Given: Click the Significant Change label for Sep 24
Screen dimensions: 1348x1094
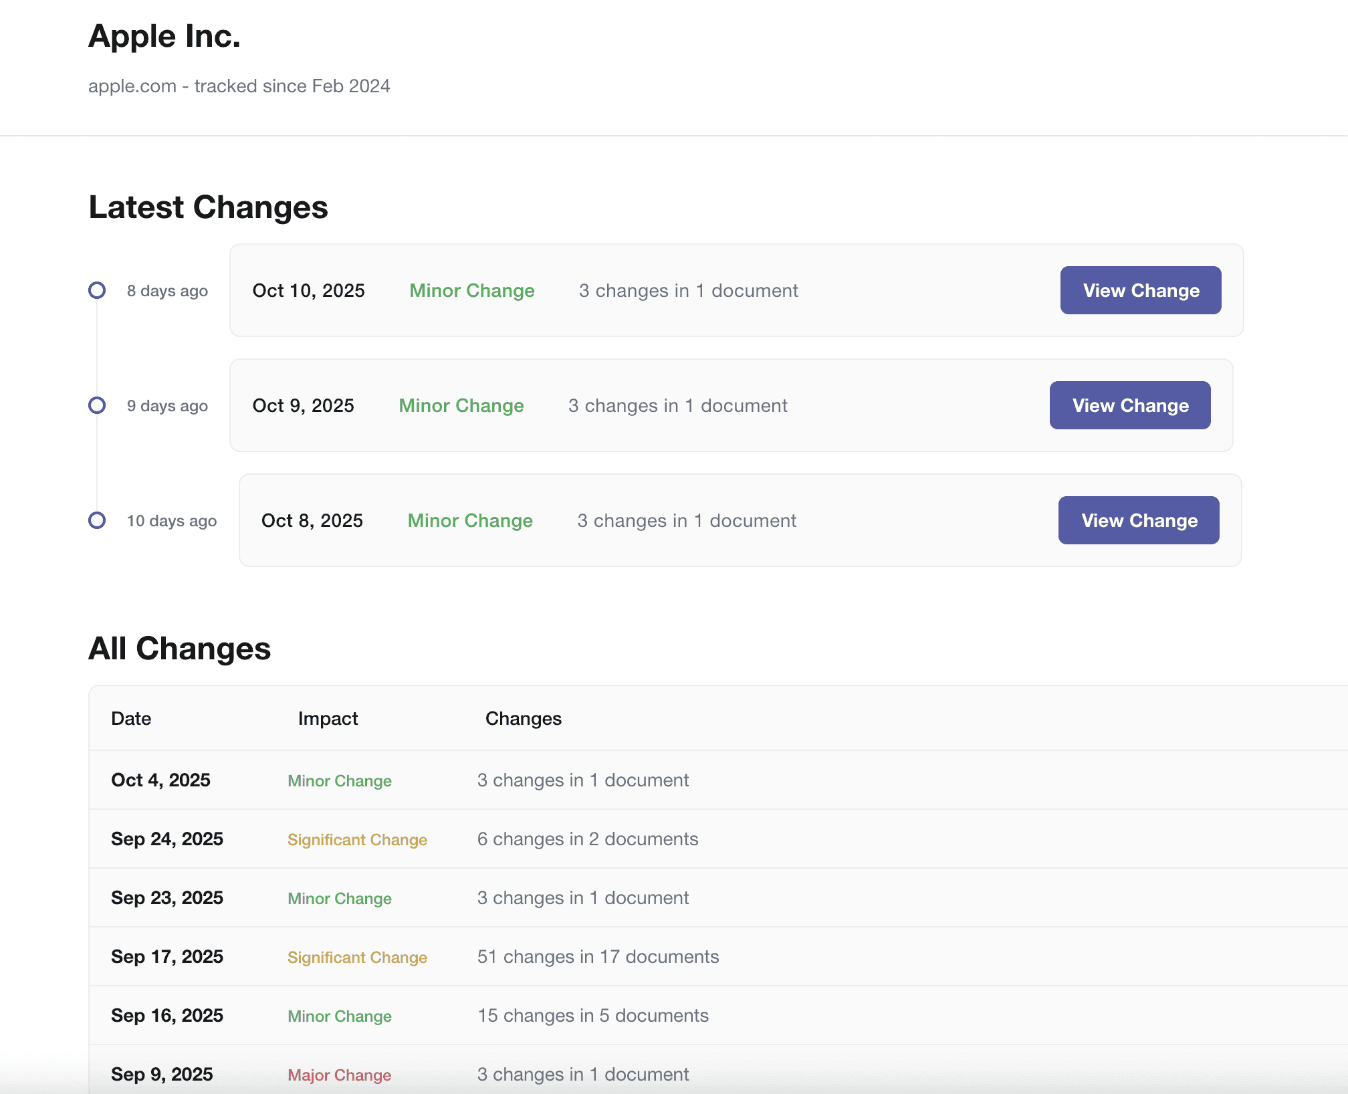Looking at the screenshot, I should (357, 839).
